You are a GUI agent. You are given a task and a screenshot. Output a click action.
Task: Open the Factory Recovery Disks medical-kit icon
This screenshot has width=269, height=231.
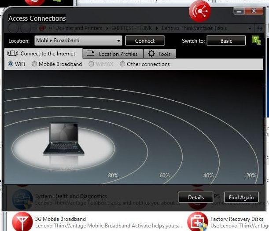point(198,222)
